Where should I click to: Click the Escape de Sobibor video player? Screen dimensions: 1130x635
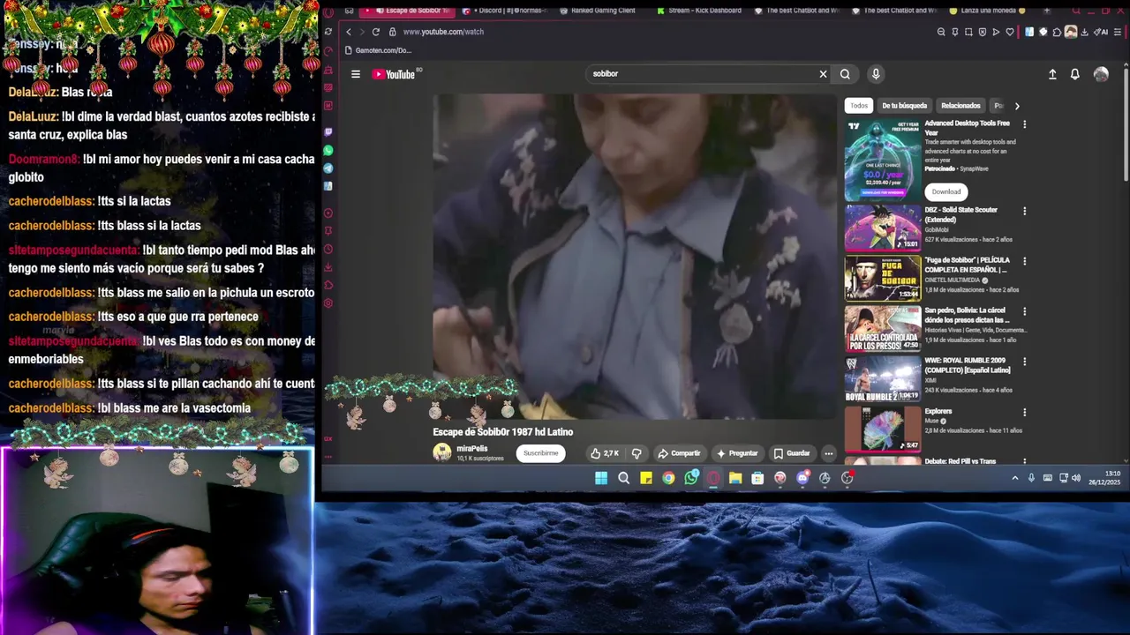click(x=634, y=257)
